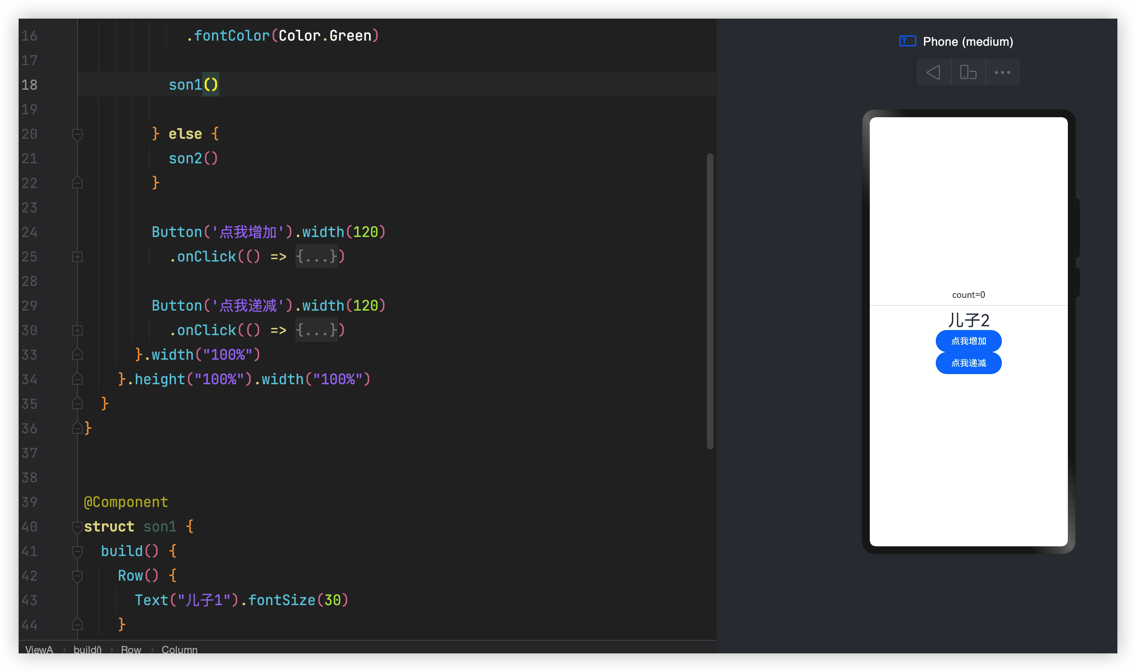Click '点我增加' string on line 24
Image resolution: width=1136 pixels, height=672 pixels.
tap(248, 232)
